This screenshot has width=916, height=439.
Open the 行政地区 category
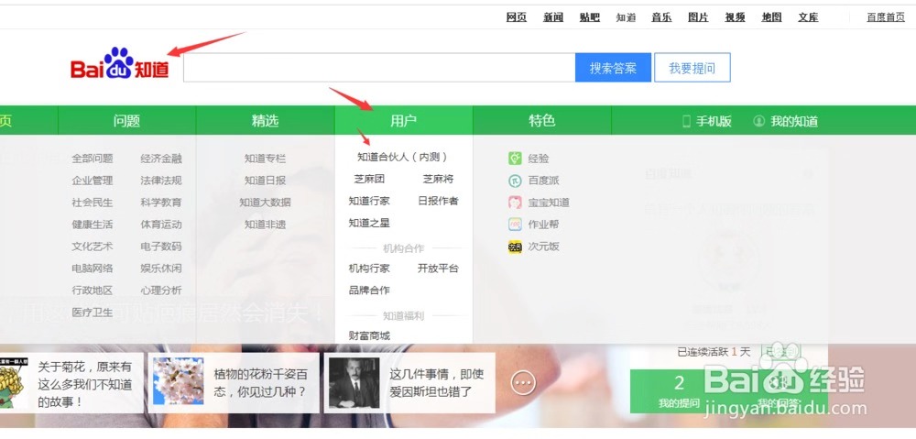pyautogui.click(x=93, y=291)
